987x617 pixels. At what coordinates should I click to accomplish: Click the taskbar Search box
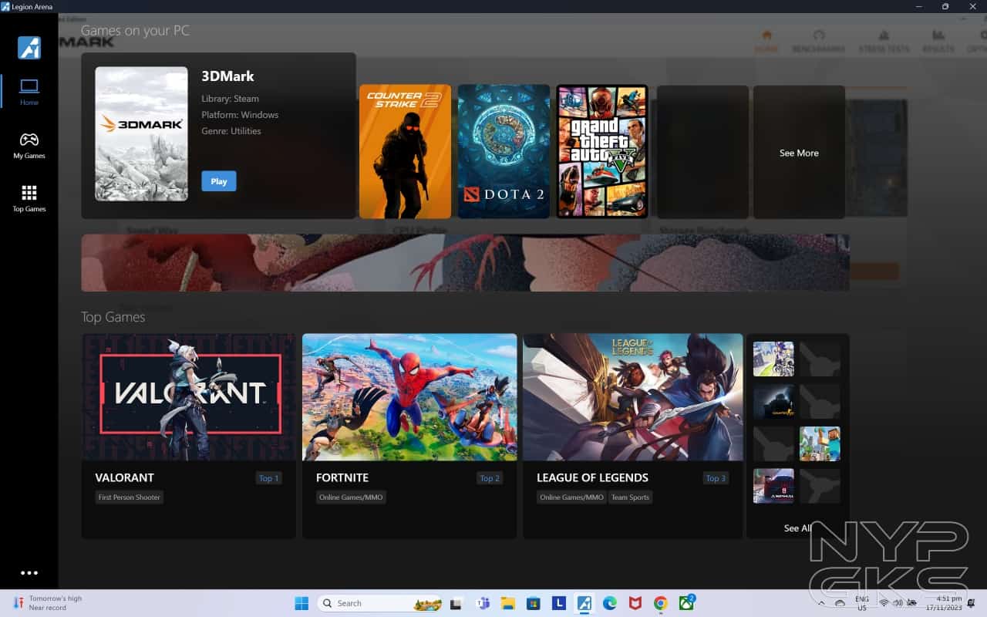[379, 603]
